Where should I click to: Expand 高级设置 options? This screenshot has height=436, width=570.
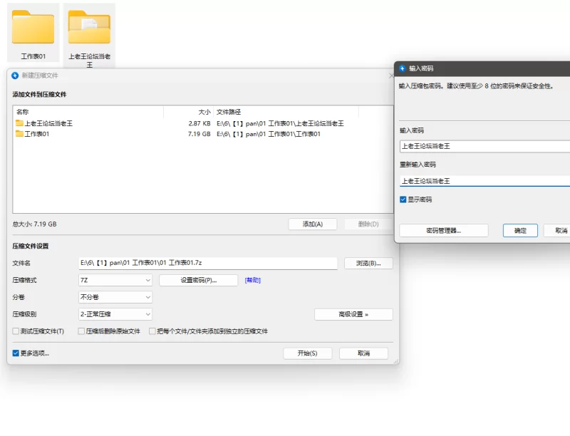pos(353,314)
